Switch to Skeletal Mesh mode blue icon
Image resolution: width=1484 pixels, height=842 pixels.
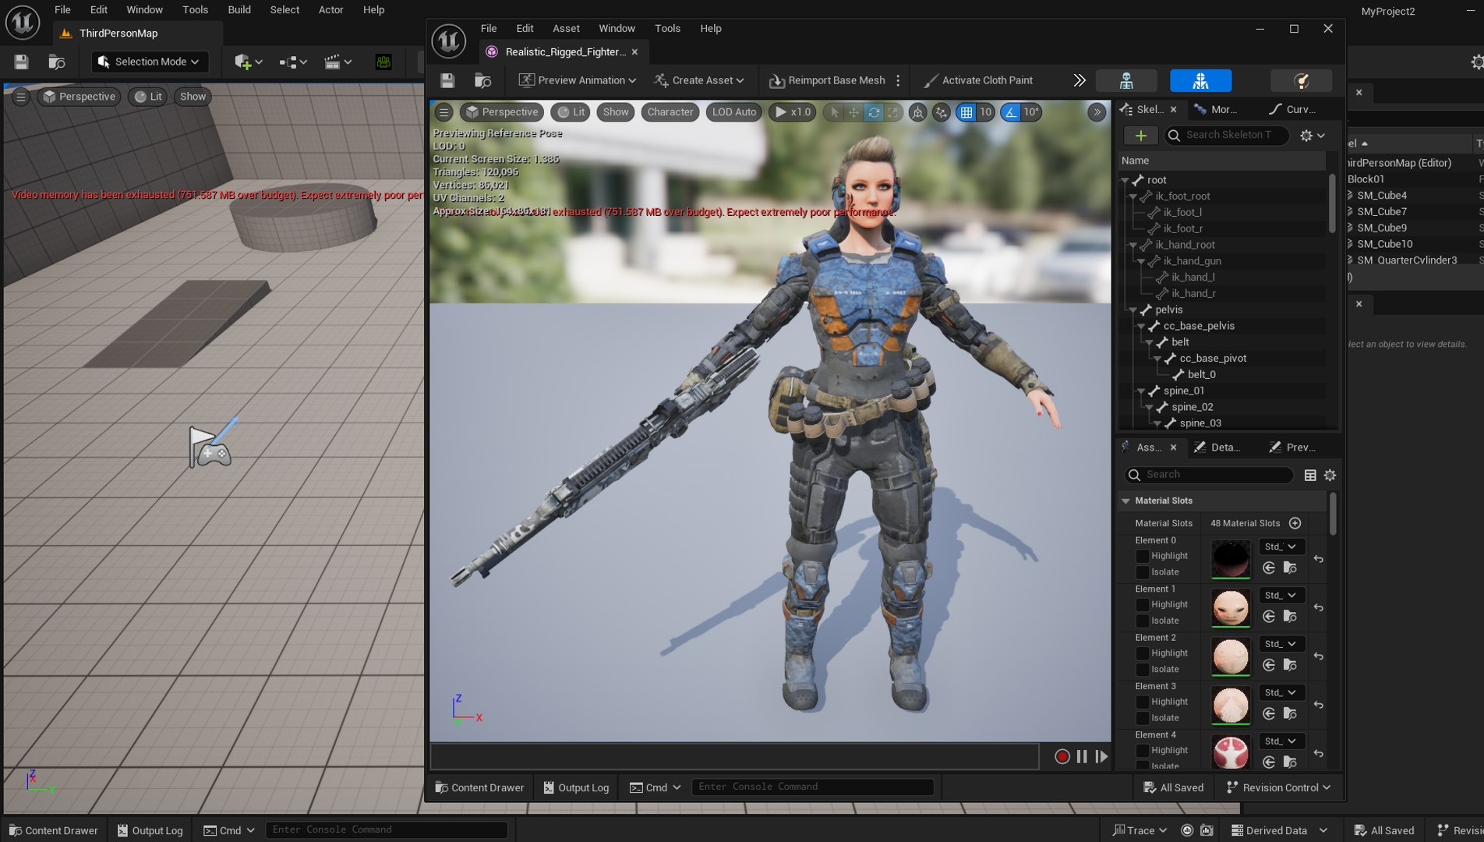click(1200, 80)
